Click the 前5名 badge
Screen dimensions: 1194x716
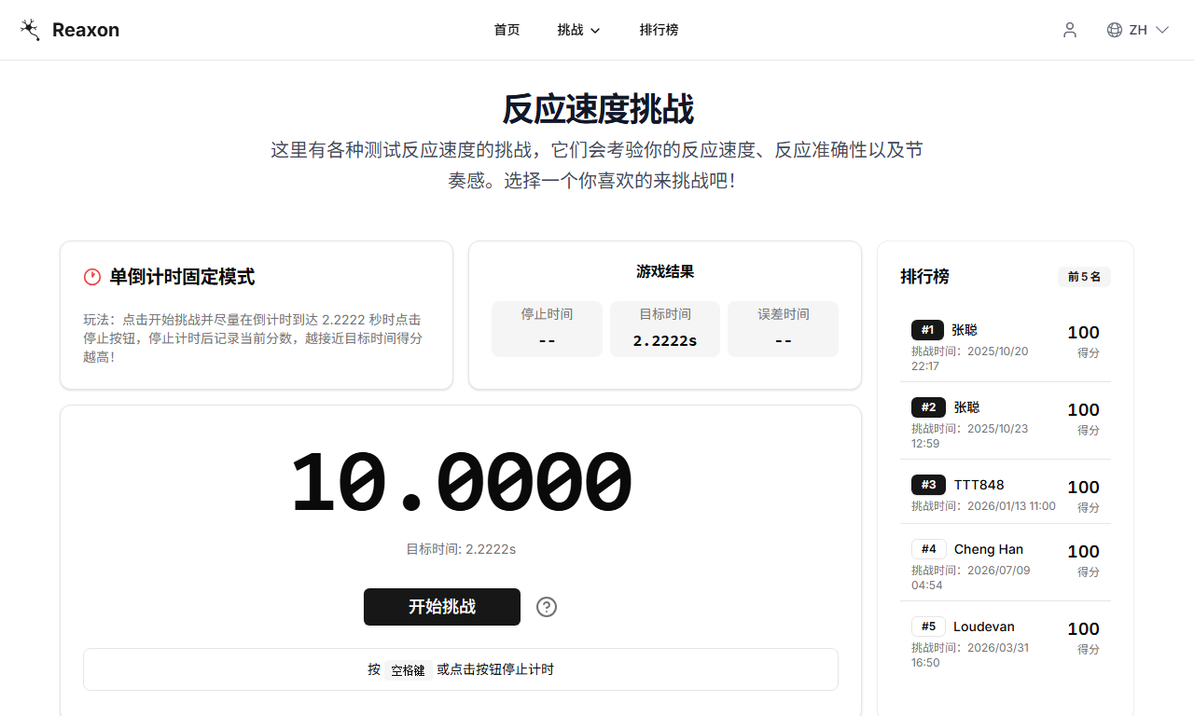[x=1084, y=277]
